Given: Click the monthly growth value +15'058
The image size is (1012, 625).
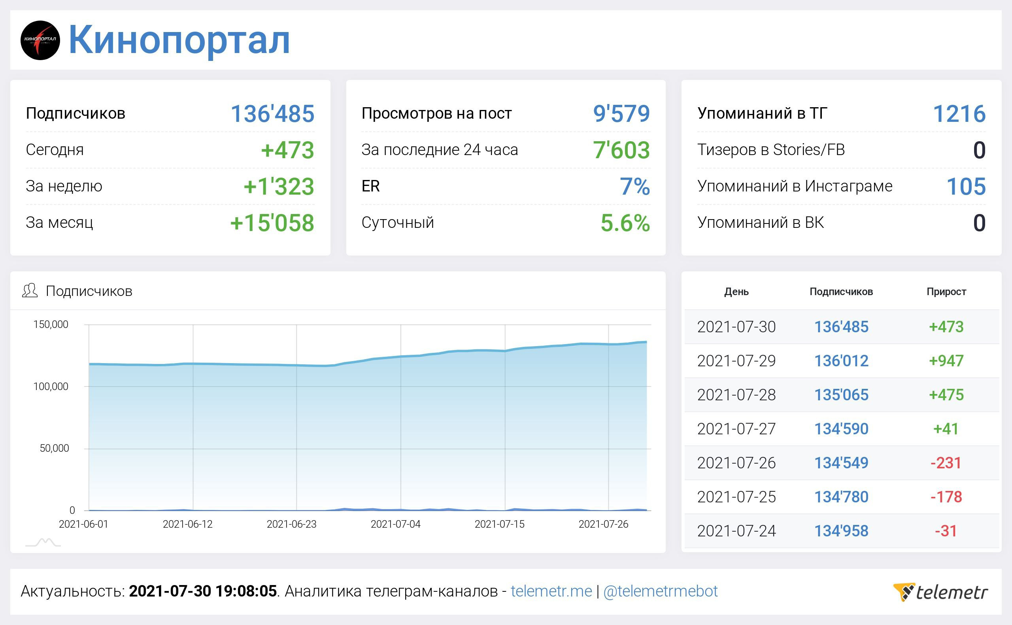Looking at the screenshot, I should 272,223.
